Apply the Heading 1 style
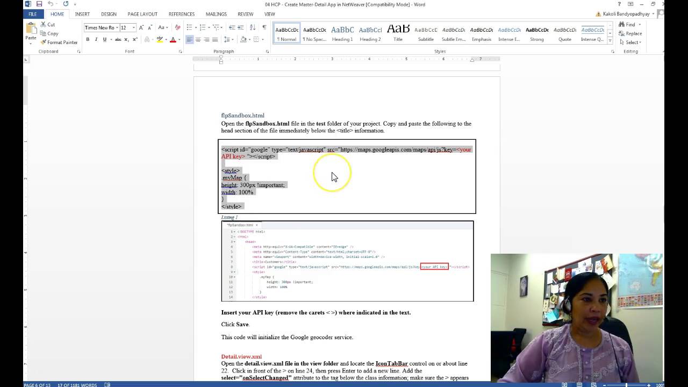Image resolution: width=688 pixels, height=387 pixels. [x=342, y=33]
